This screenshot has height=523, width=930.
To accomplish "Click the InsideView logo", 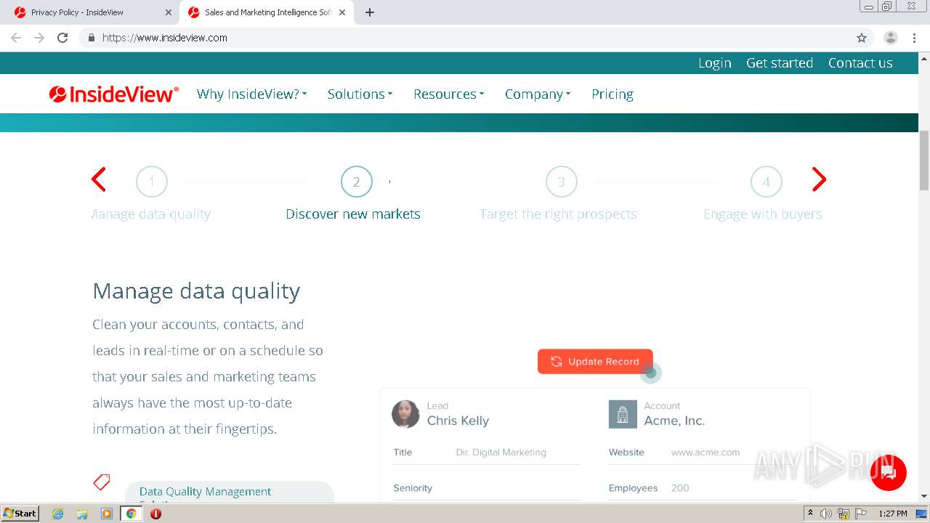I will click(113, 94).
